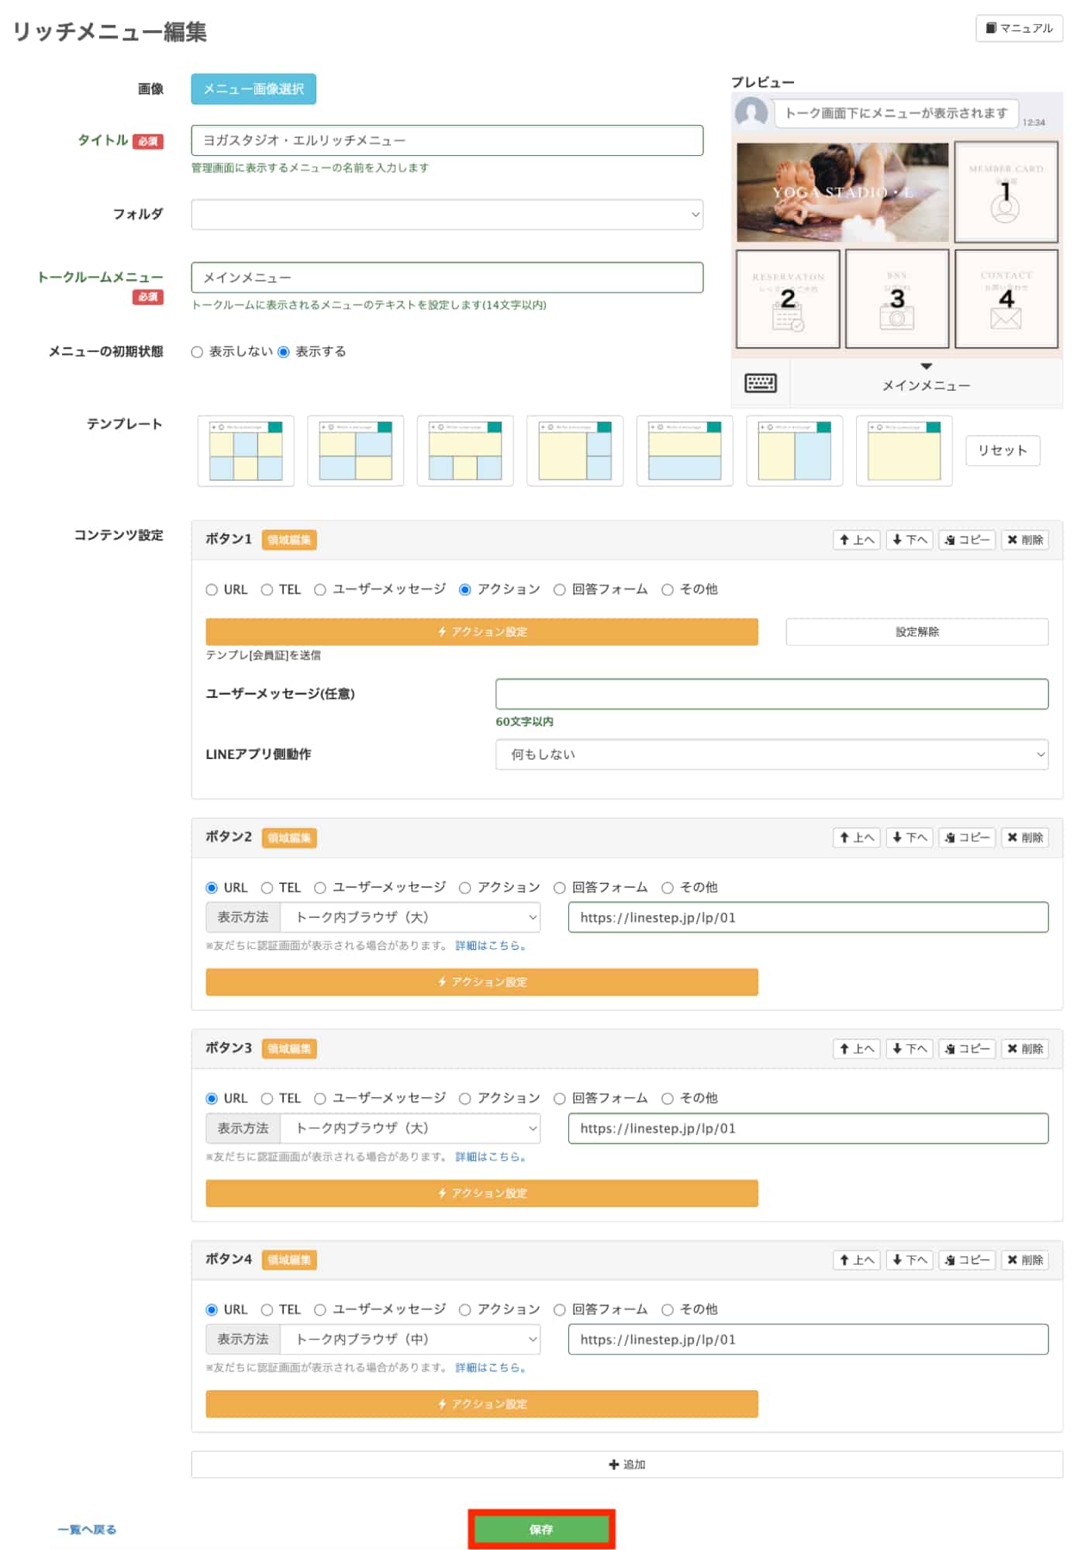Click the keyboard icon in preview
Viewport: 1077px width, 1550px height.
tap(760, 383)
